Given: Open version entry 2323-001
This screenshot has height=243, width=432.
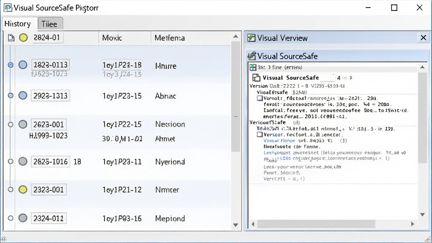Looking at the screenshot, I should point(49,189).
